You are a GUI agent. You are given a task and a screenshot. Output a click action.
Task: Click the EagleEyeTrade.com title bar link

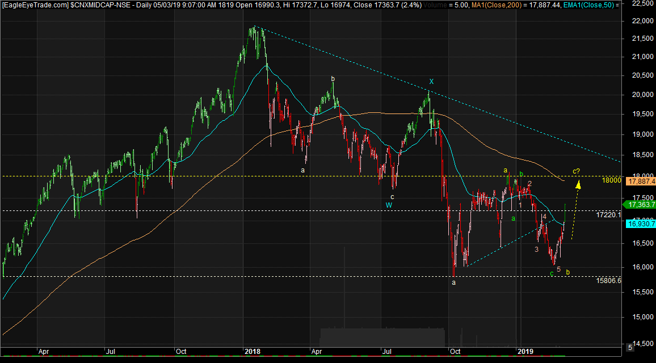click(34, 4)
